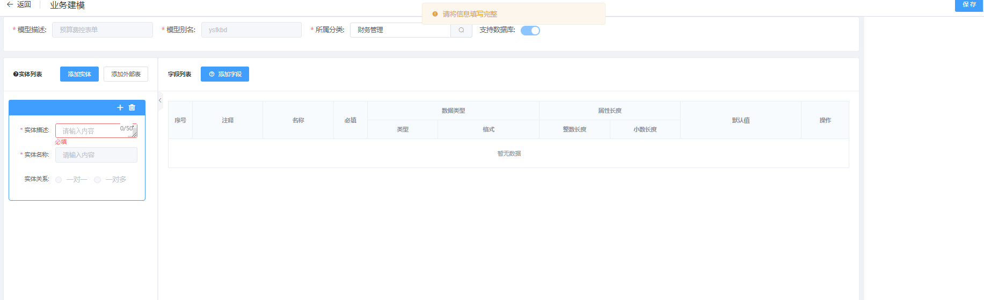The image size is (984, 300).
Task: Click the 保存 button
Action: [969, 5]
